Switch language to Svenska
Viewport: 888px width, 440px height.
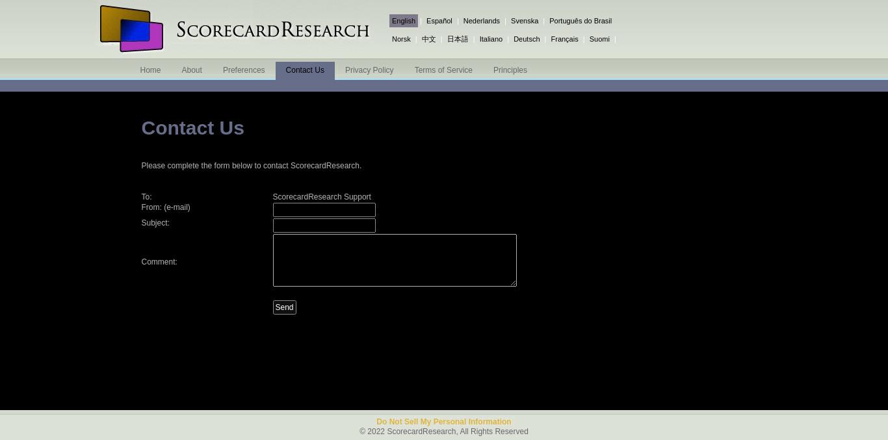[525, 21]
